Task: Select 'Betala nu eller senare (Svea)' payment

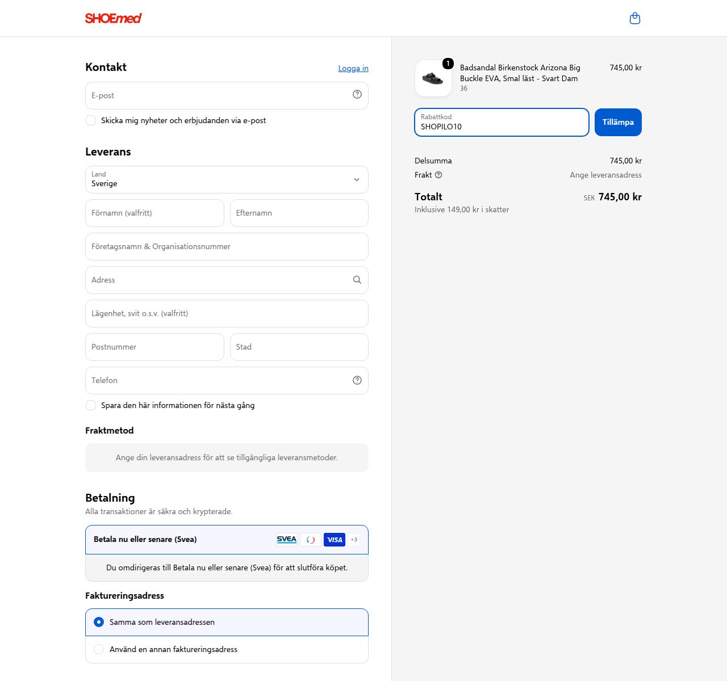Action: point(227,539)
